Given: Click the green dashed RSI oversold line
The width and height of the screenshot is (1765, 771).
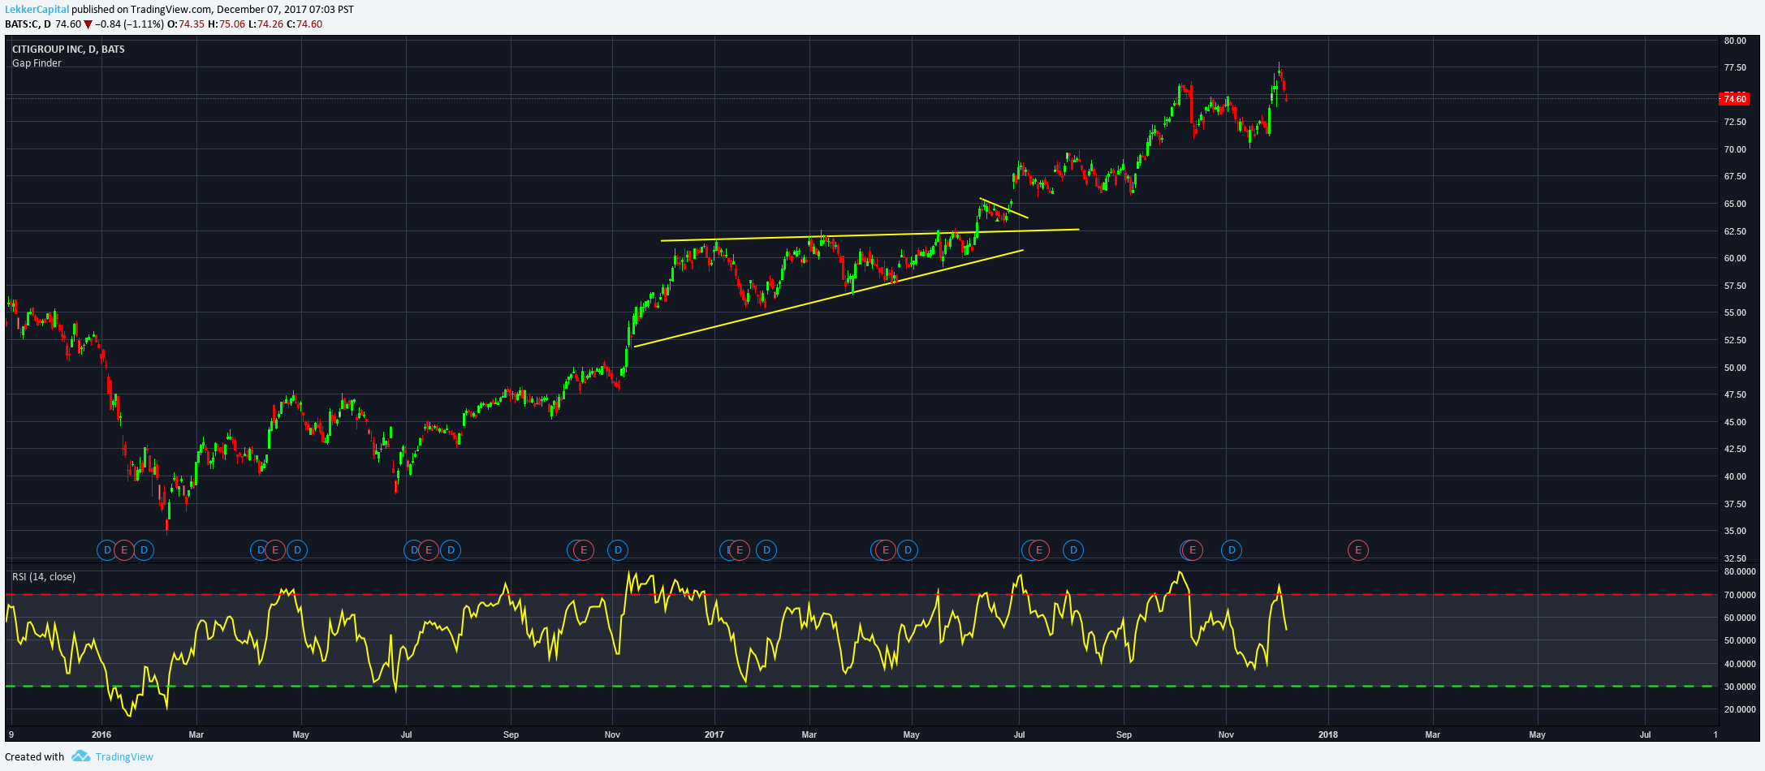Looking at the screenshot, I should click(x=861, y=687).
